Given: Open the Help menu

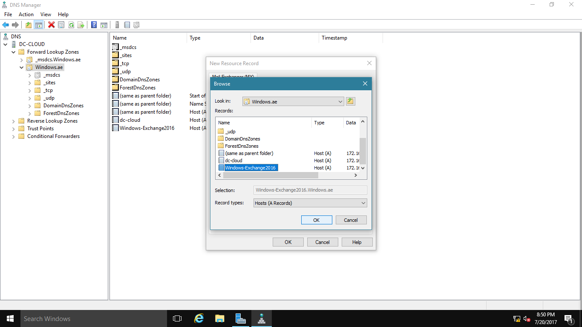Looking at the screenshot, I should (63, 14).
